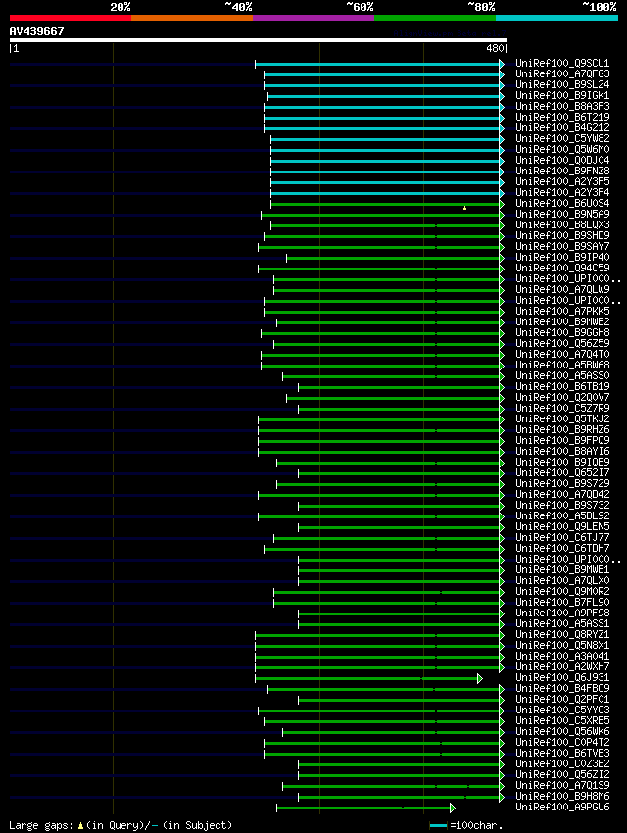Click the yellow query gap marker on B6U0S4 row
Image resolution: width=627 pixels, height=833 pixels.
[x=464, y=208]
